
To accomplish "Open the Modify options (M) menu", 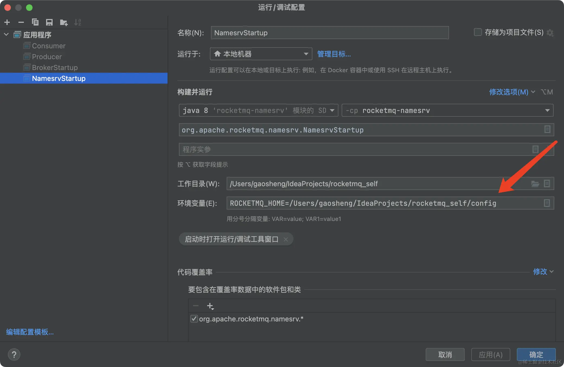I will 509,92.
